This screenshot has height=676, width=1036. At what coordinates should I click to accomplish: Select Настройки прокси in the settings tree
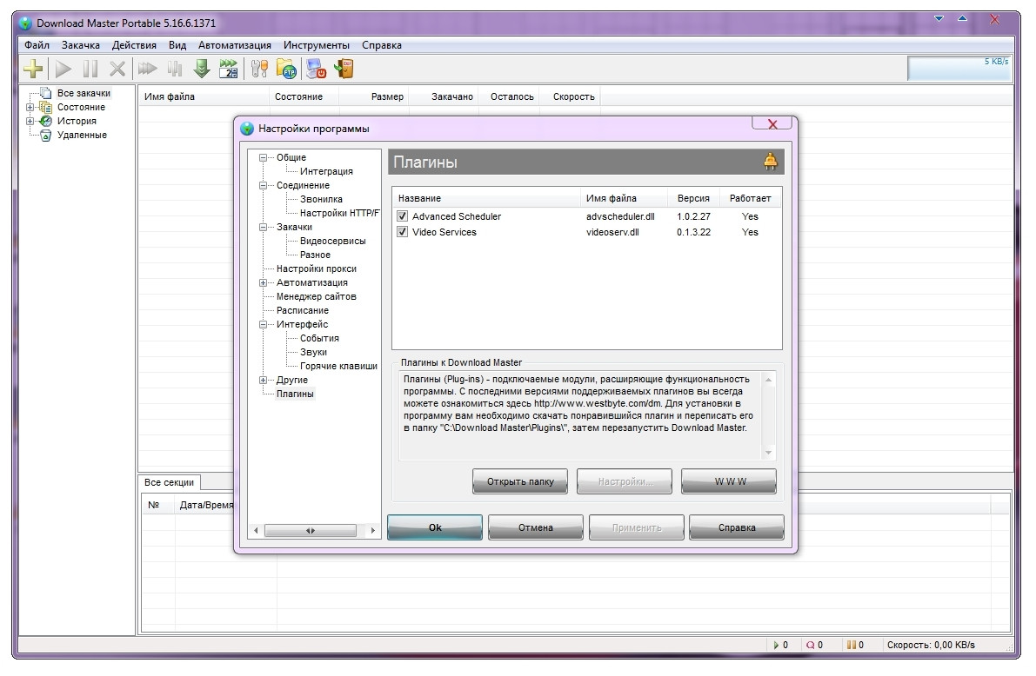click(x=317, y=268)
